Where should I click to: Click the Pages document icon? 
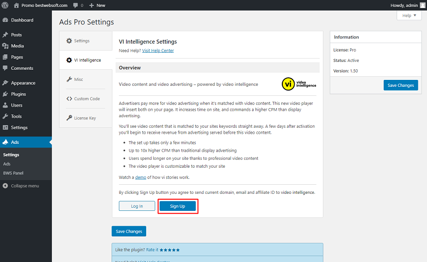coord(5,57)
